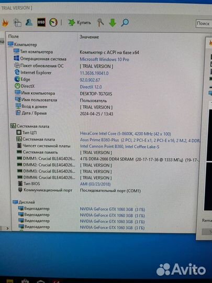212x283 pixels.
Task: Click the horizontal scrollbar right arrow
Action: pyautogui.click(x=7, y=228)
